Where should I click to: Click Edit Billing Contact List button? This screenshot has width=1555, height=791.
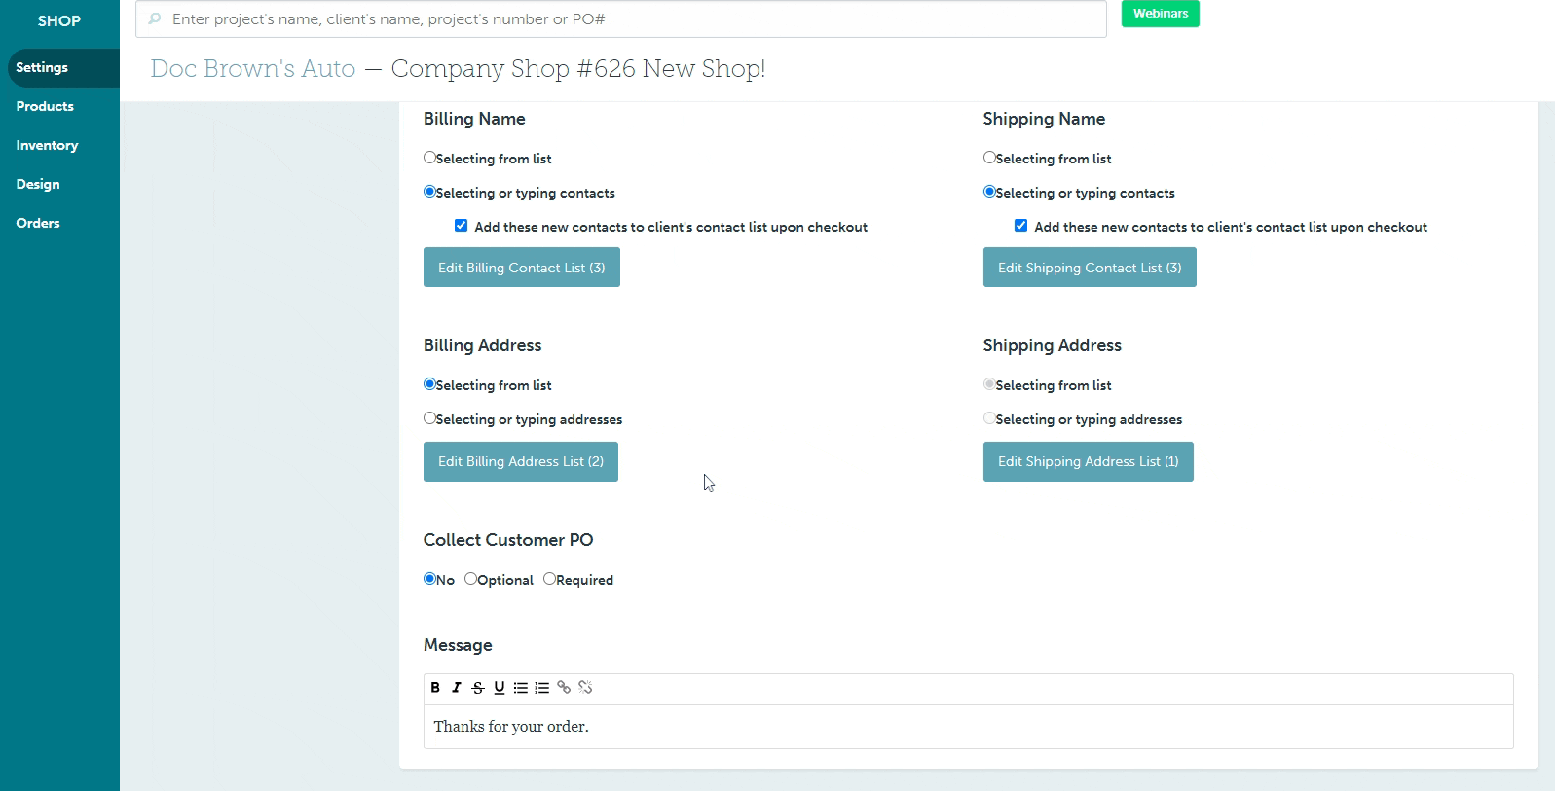(x=521, y=268)
